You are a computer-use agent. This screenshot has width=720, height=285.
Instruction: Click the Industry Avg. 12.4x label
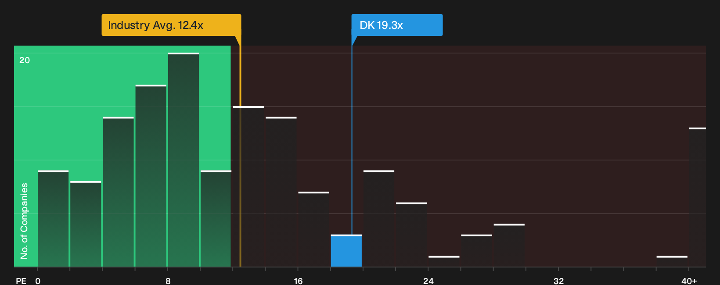click(x=171, y=25)
